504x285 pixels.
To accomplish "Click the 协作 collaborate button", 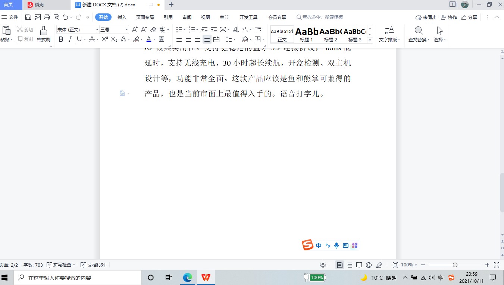I will (x=449, y=17).
